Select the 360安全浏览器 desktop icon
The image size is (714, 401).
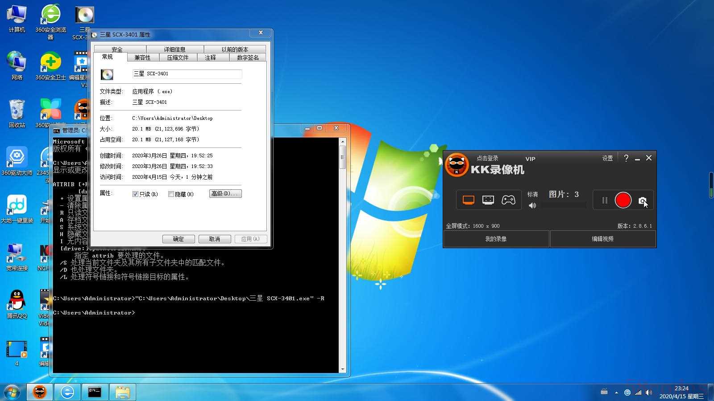coord(50,22)
